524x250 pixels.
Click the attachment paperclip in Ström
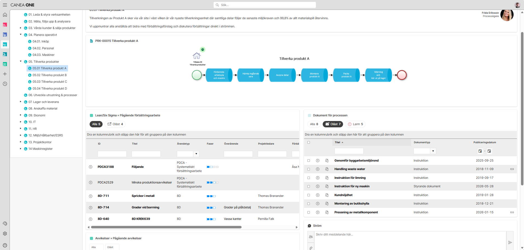[311, 248]
